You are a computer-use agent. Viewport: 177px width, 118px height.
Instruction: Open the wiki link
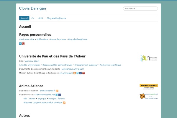click(25, 99)
